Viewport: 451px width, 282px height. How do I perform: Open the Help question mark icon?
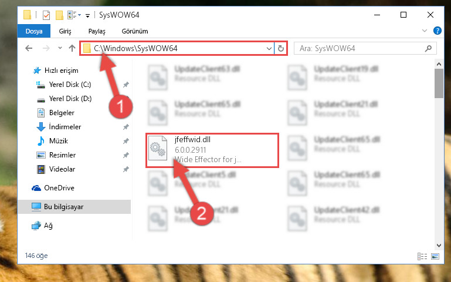(x=437, y=31)
